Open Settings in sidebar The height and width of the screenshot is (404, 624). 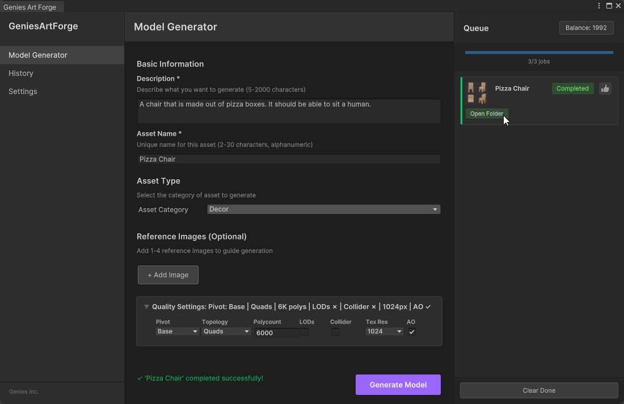coord(23,91)
